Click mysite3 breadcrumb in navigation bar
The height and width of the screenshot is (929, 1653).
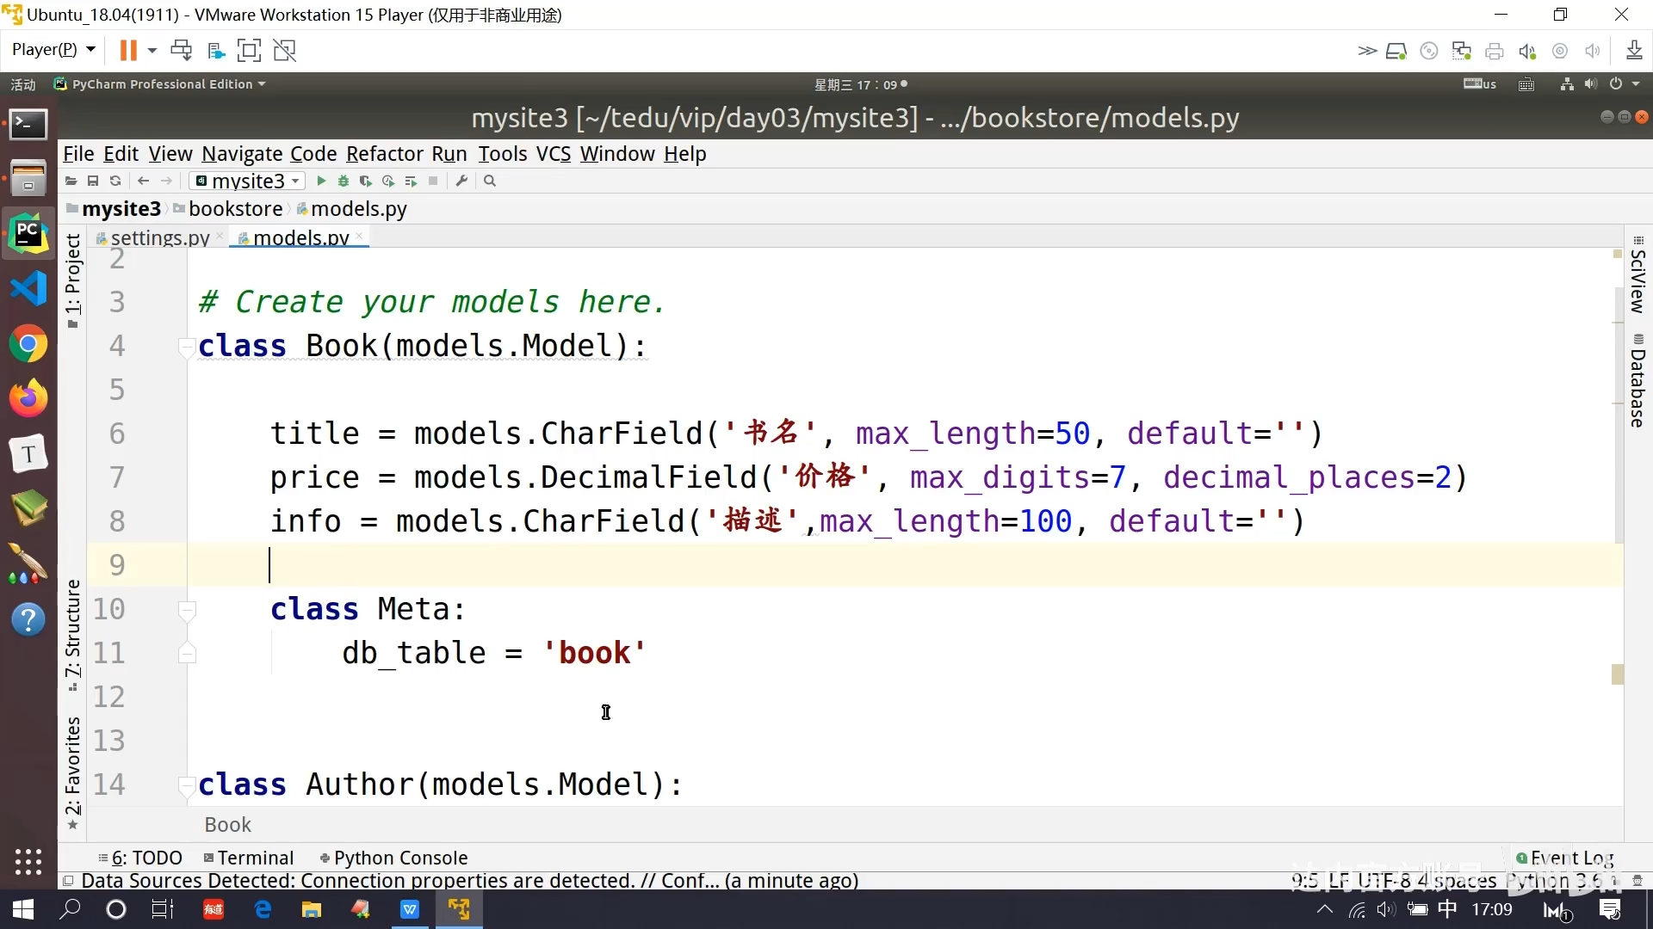tap(114, 209)
